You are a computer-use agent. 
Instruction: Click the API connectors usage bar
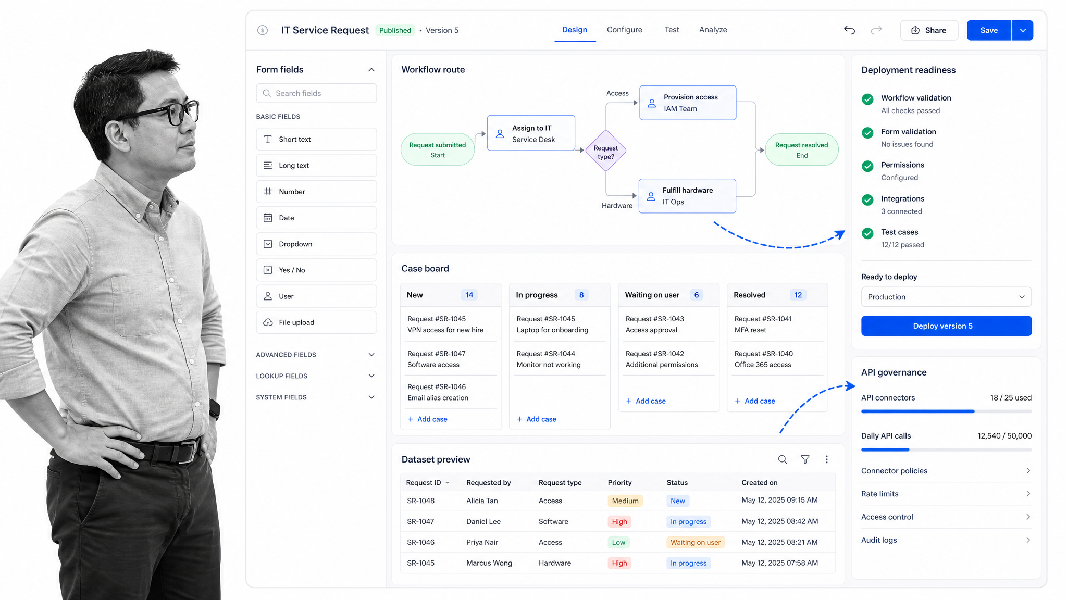pyautogui.click(x=946, y=411)
